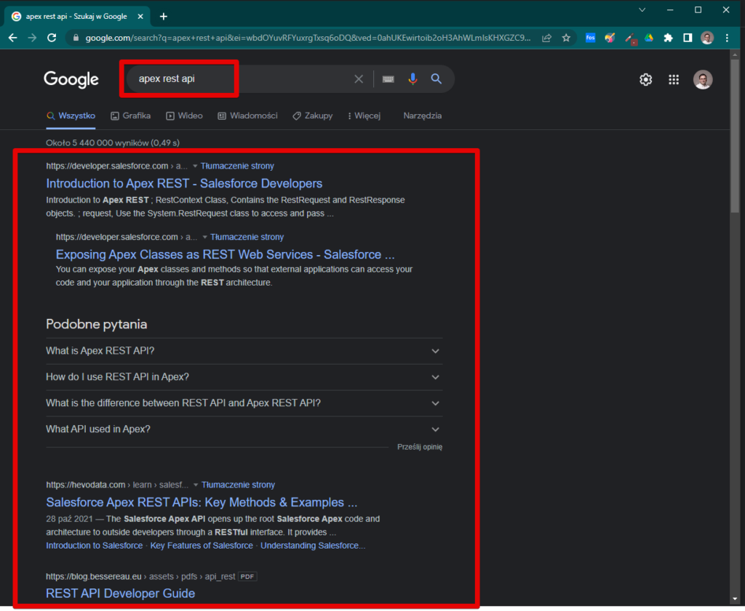Bookmark this page with the star icon
745x611 pixels.
(x=566, y=38)
